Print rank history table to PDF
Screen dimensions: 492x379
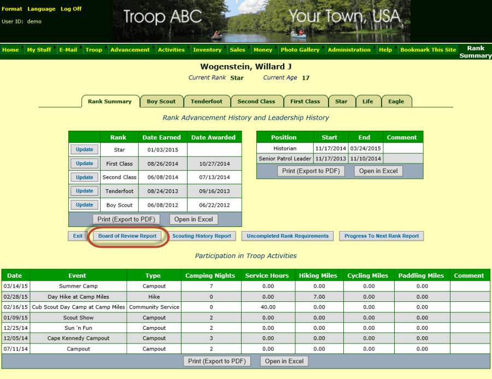126,219
